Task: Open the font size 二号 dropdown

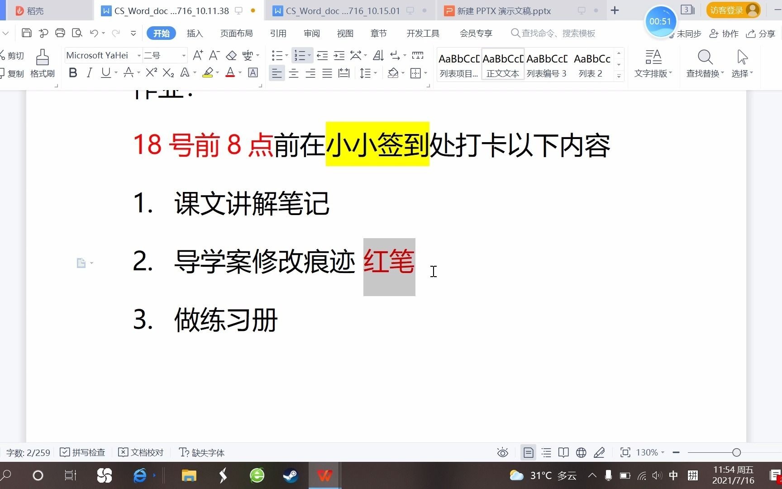Action: click(x=184, y=56)
